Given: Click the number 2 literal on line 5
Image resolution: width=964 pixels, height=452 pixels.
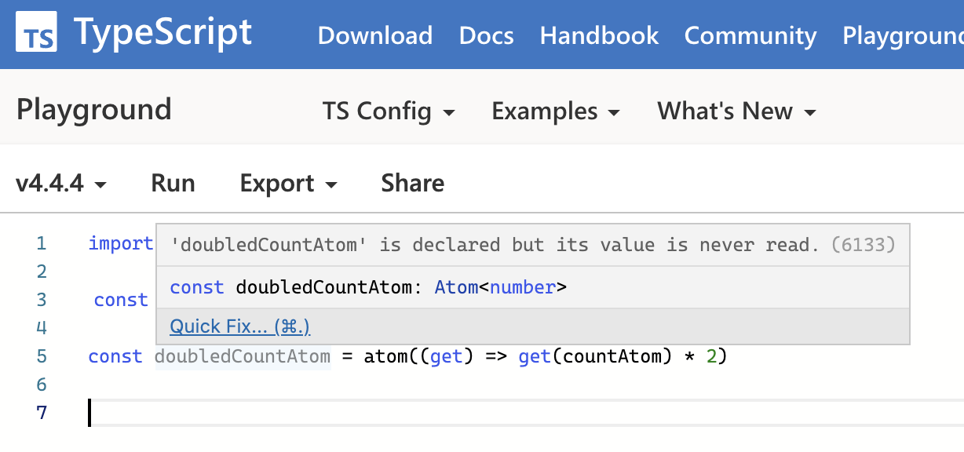Looking at the screenshot, I should click(711, 356).
